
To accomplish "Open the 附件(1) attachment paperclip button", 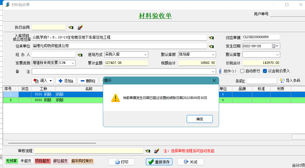I will point(227,71).
